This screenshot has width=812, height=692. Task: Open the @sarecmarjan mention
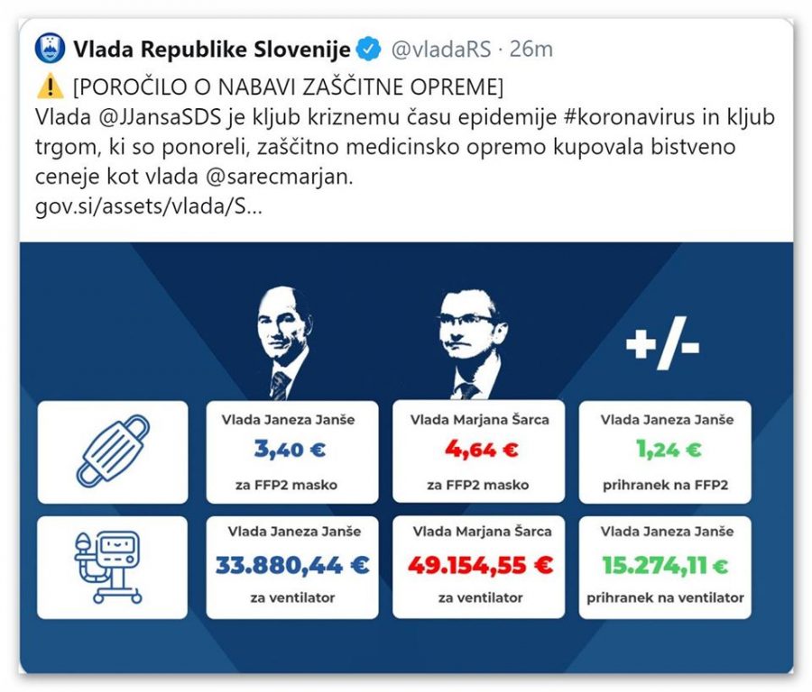(x=279, y=177)
